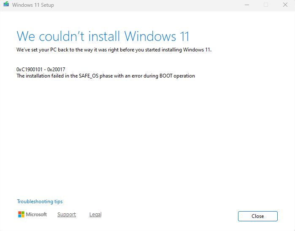Click the Windows 11 Setup title bar icon
The width and height of the screenshot is (295, 231).
pos(6,4)
